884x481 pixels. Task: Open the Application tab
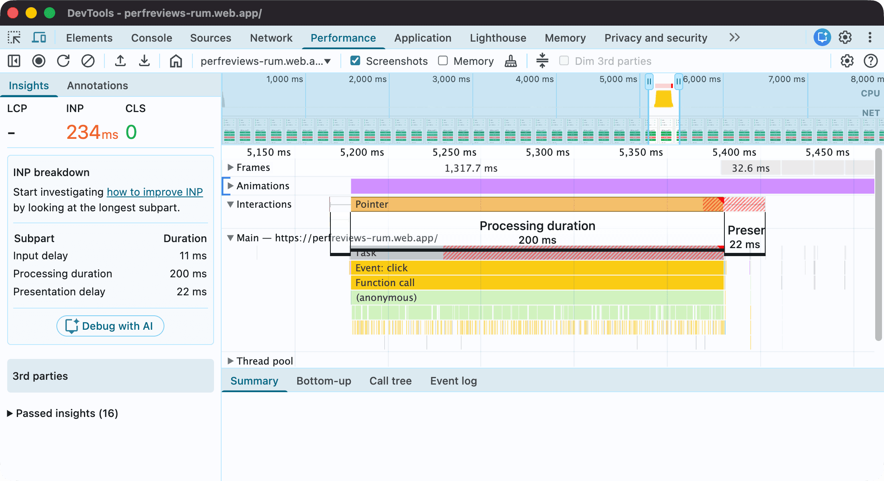423,38
